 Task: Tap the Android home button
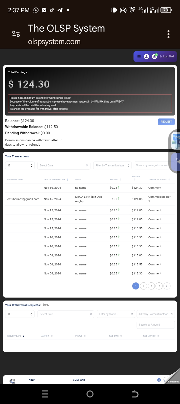(90, 394)
